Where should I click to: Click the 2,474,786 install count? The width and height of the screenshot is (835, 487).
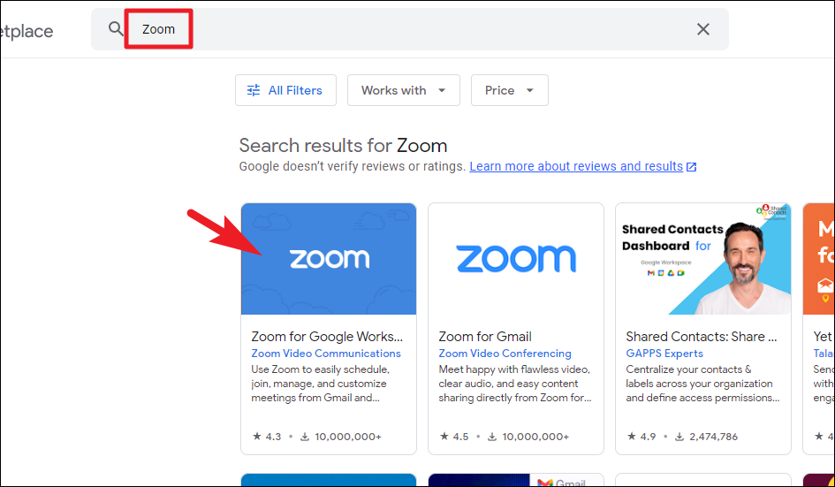coord(714,437)
